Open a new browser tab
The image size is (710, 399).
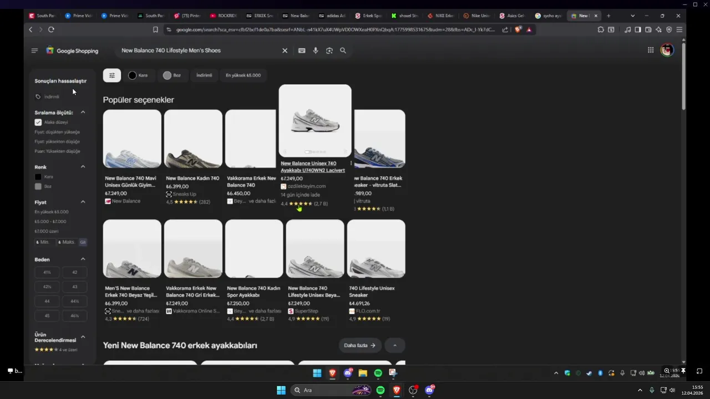click(608, 16)
